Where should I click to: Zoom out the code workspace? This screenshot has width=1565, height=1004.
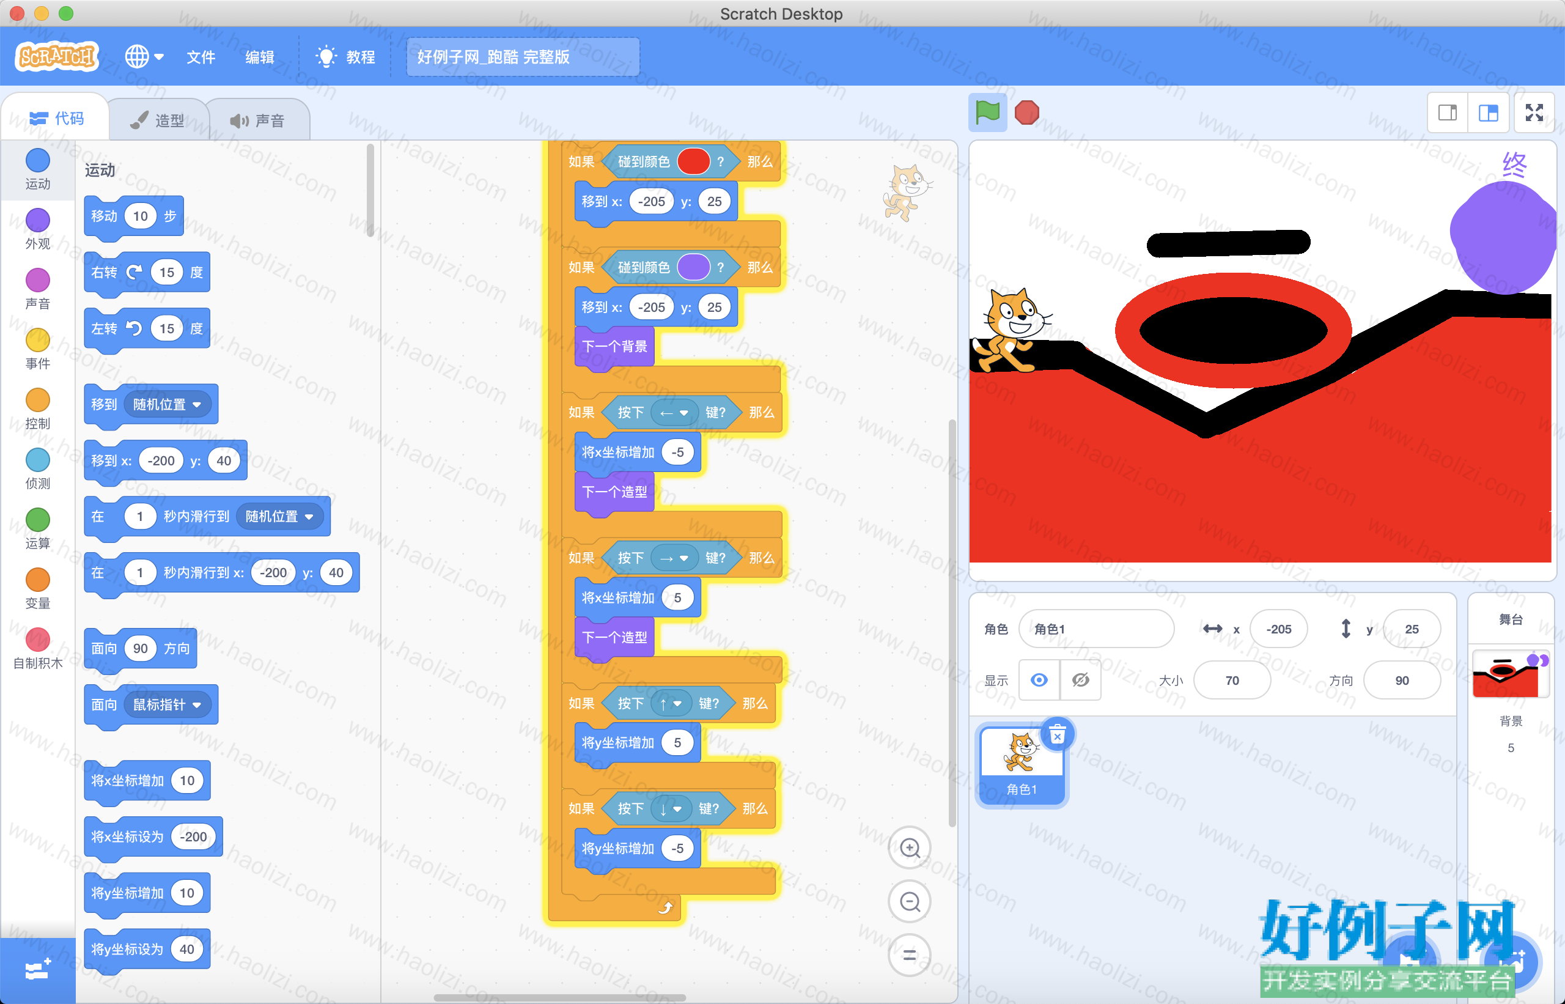(910, 902)
